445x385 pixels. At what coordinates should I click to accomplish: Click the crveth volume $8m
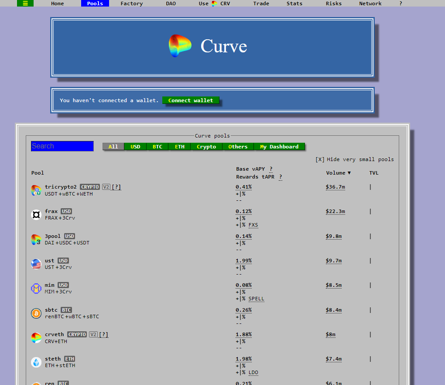point(331,334)
